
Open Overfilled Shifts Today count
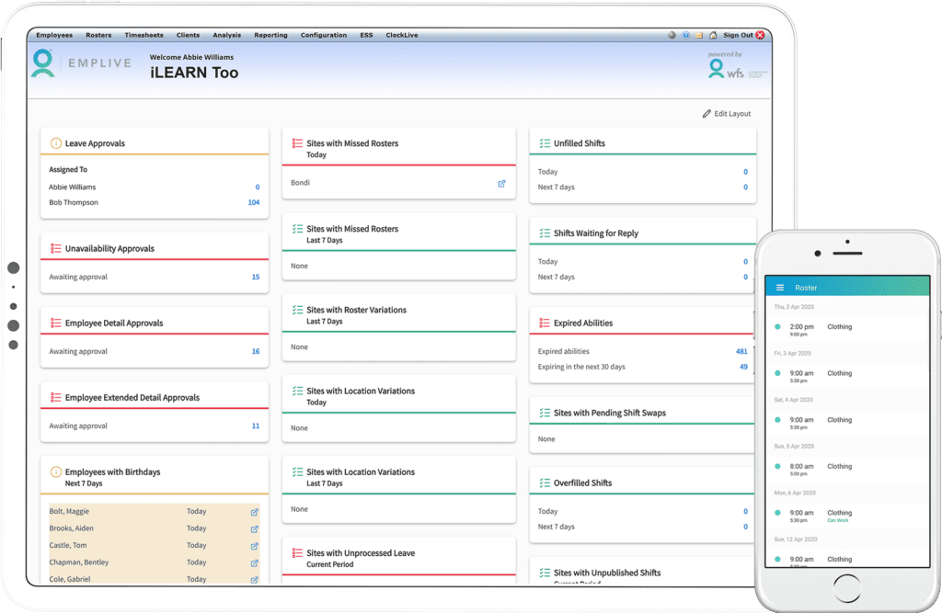tap(745, 512)
